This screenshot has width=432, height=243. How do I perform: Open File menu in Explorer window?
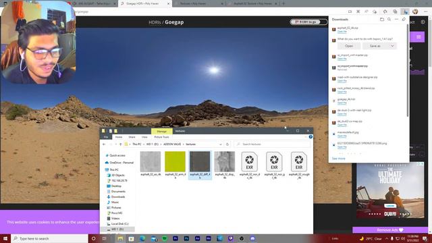point(106,137)
